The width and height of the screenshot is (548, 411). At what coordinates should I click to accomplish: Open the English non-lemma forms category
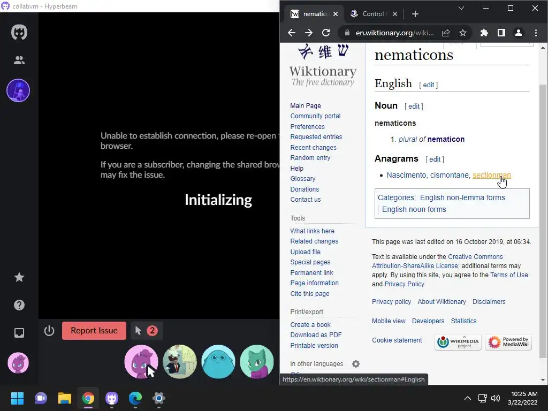tap(462, 197)
